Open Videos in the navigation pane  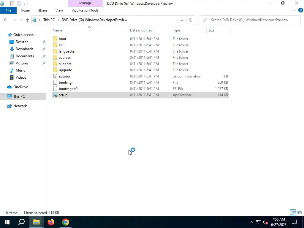[21, 77]
